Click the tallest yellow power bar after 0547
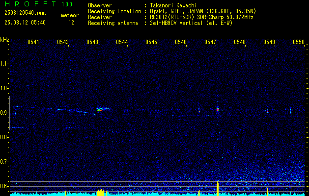Viewport: 309px width, 196px height. click(217, 188)
